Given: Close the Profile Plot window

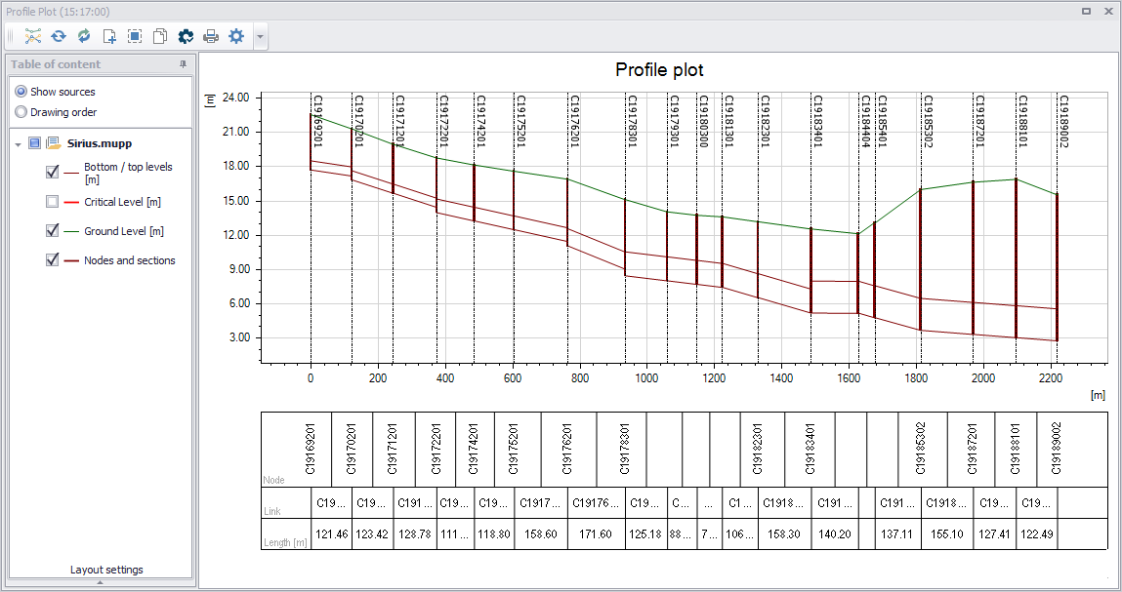Looking at the screenshot, I should (x=1107, y=12).
